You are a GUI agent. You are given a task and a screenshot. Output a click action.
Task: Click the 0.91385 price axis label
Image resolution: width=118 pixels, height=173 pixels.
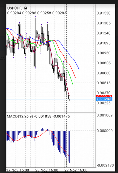[x=103, y=23]
